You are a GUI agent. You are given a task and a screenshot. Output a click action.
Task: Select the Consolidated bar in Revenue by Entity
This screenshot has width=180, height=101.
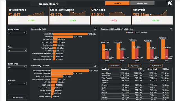70,34
